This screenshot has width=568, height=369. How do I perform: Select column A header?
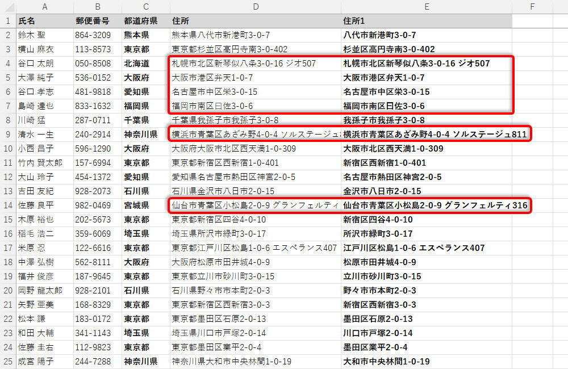click(44, 6)
